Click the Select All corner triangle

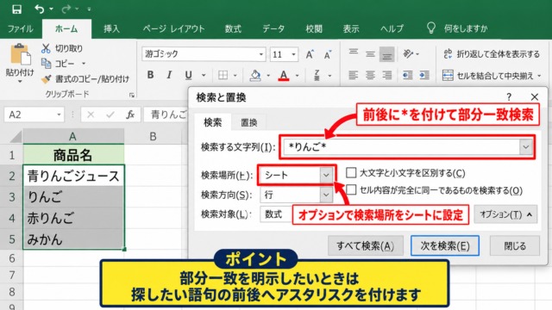[x=16, y=136]
